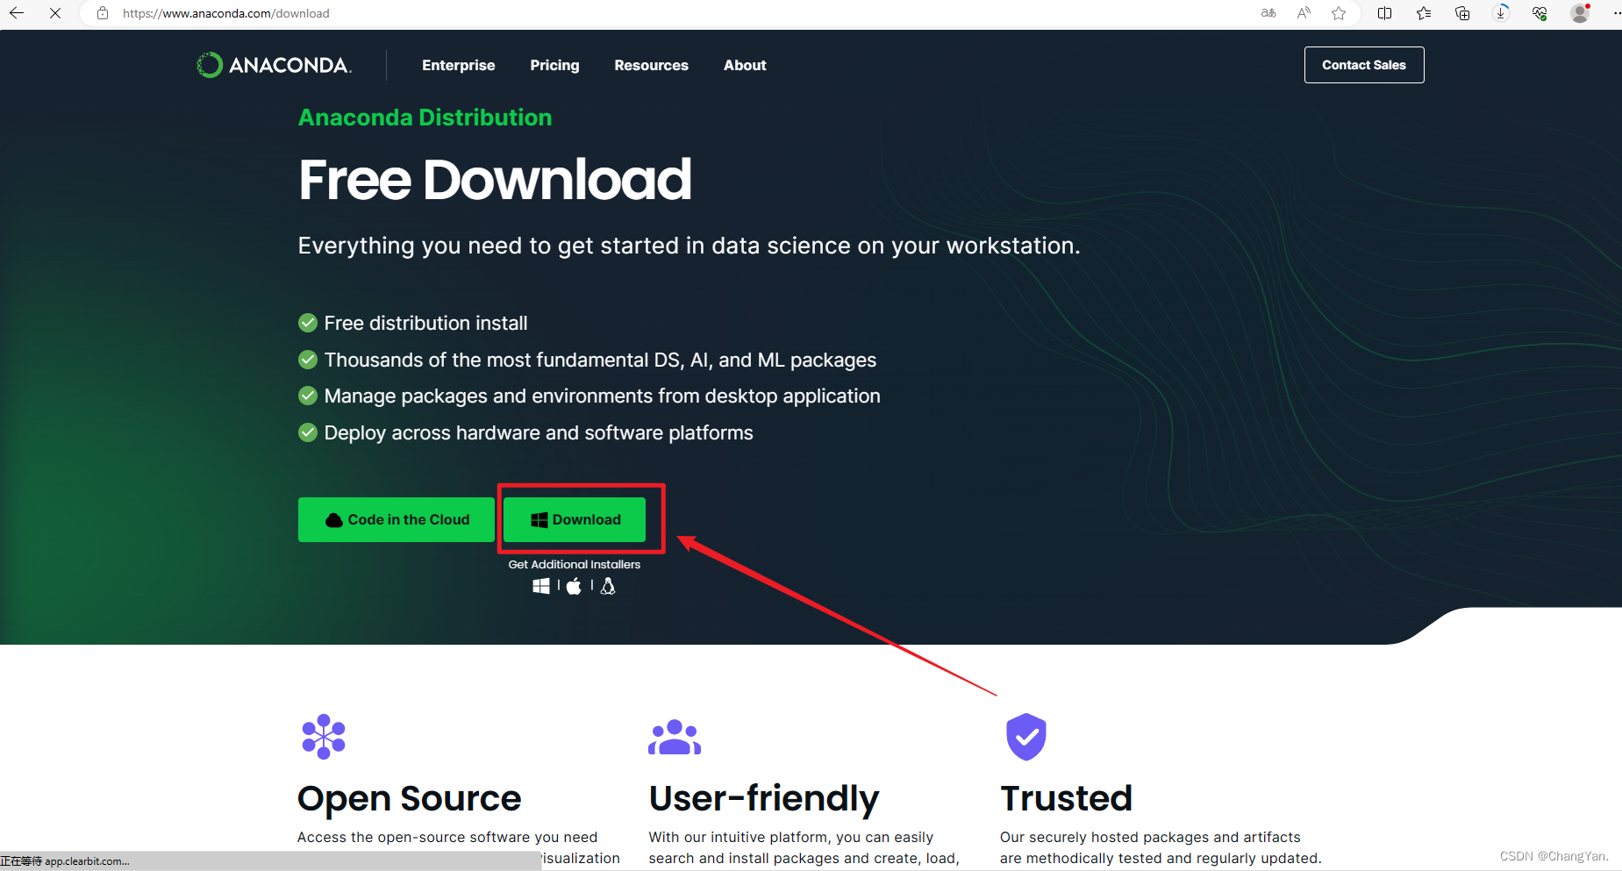Click the Open Source network icon
The height and width of the screenshot is (871, 1622).
pyautogui.click(x=324, y=736)
